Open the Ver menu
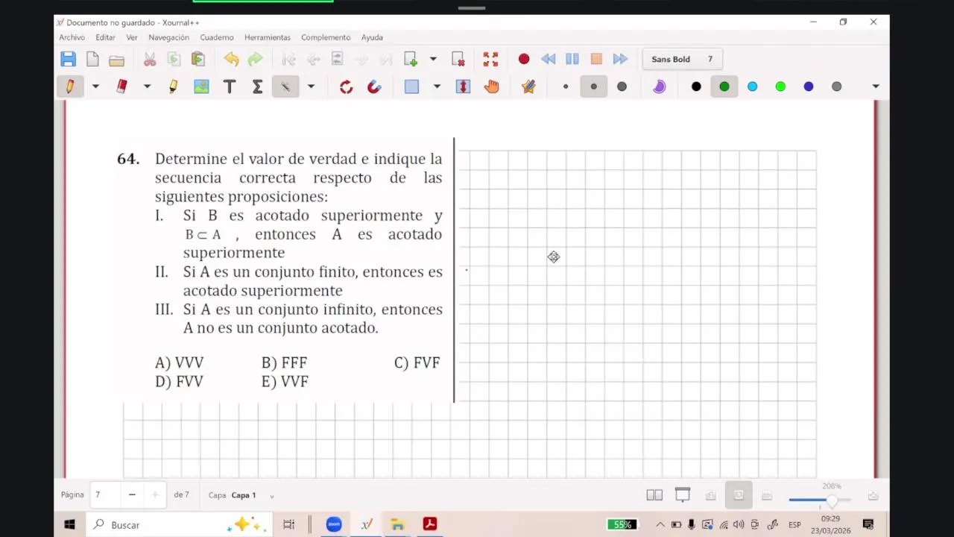 coord(132,37)
